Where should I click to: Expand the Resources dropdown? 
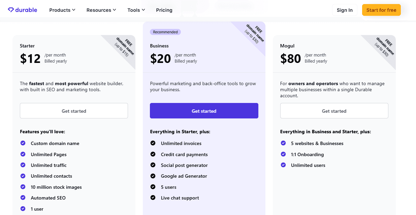tap(101, 10)
